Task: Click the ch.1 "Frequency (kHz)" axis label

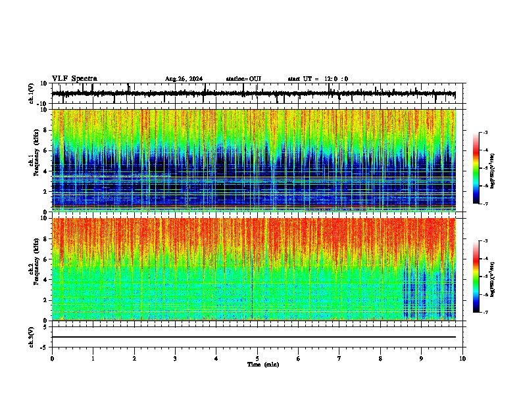Action: (36, 153)
